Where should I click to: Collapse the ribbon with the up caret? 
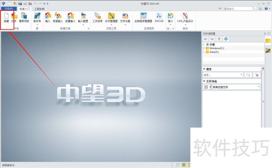pyautogui.click(x=220, y=8)
